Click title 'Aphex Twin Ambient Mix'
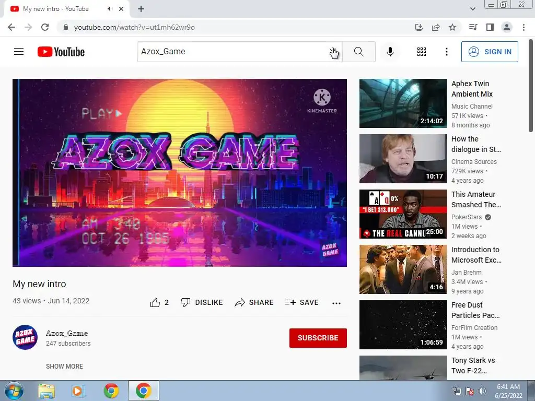The width and height of the screenshot is (535, 401). (472, 89)
